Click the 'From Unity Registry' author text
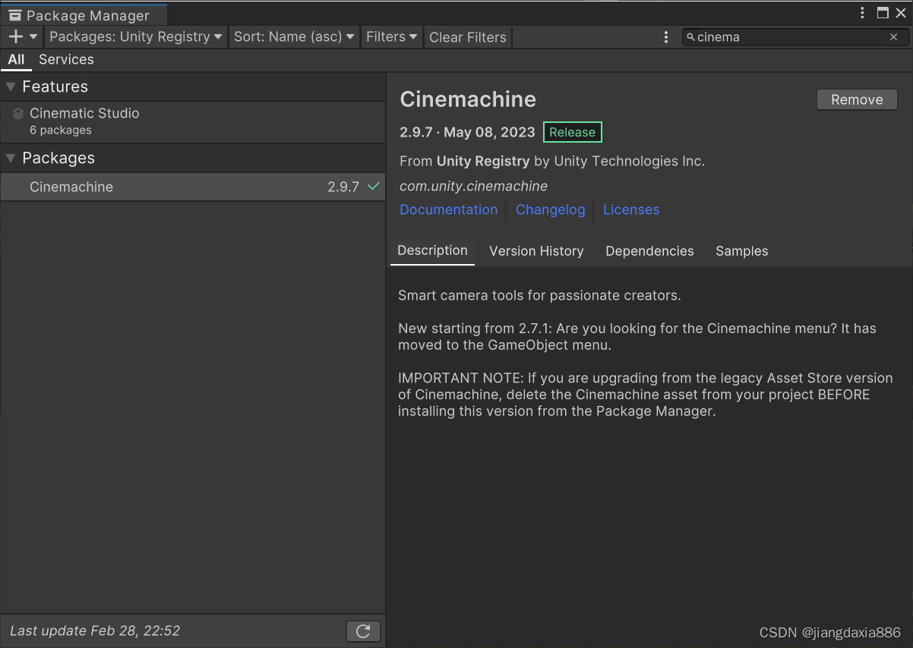 (552, 161)
